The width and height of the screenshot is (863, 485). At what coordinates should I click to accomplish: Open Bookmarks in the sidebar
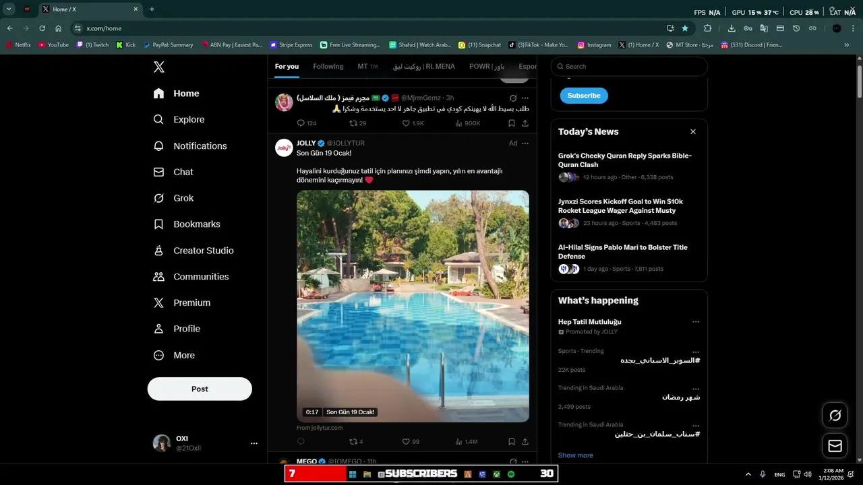click(187, 224)
